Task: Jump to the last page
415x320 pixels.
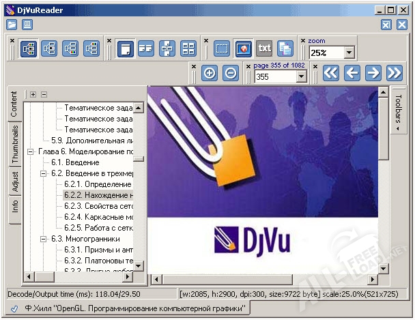Action: pyautogui.click(x=394, y=73)
